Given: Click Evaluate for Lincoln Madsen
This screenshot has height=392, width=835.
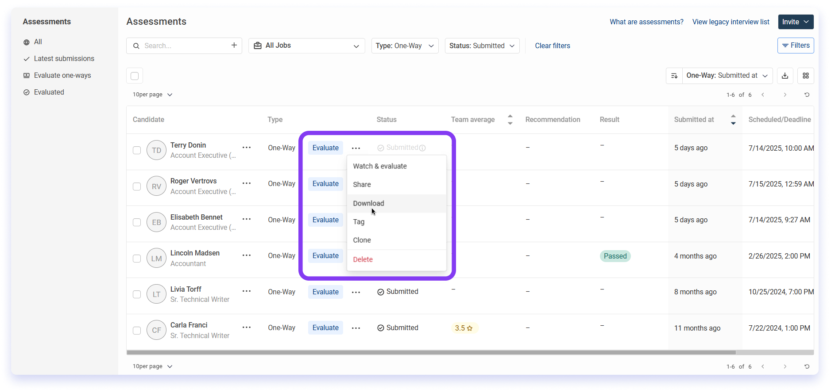Looking at the screenshot, I should coord(325,256).
